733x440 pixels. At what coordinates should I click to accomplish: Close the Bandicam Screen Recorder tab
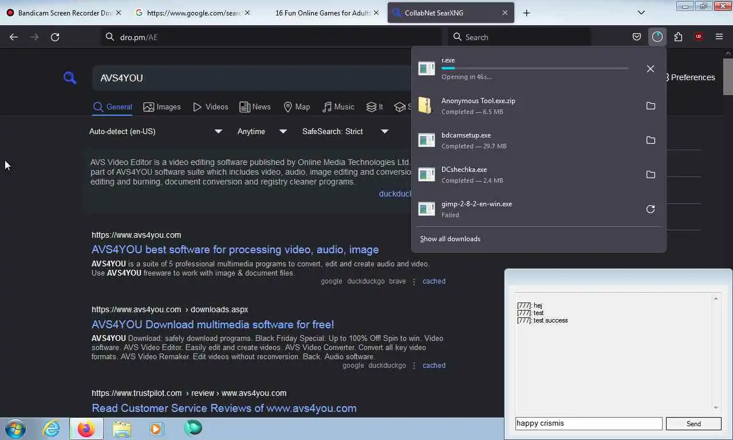119,13
